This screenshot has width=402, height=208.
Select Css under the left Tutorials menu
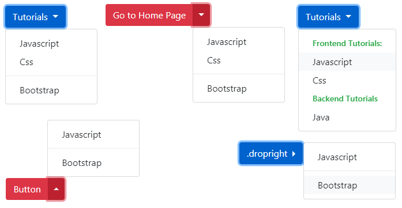pos(51,62)
